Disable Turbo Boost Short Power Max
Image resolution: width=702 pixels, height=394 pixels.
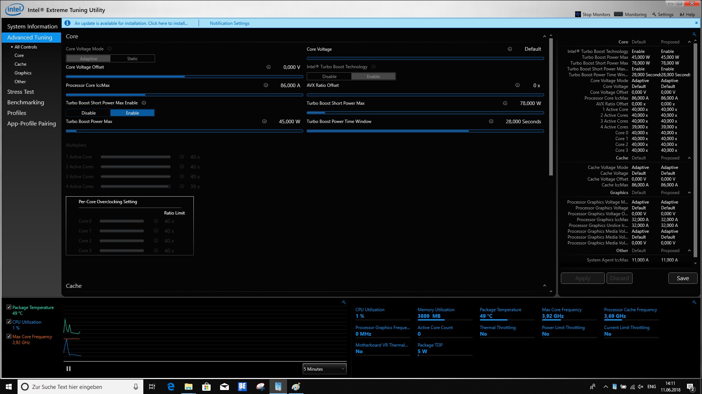coord(88,113)
